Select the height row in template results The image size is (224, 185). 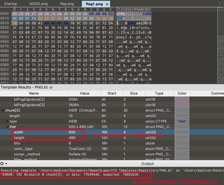coord(19,138)
